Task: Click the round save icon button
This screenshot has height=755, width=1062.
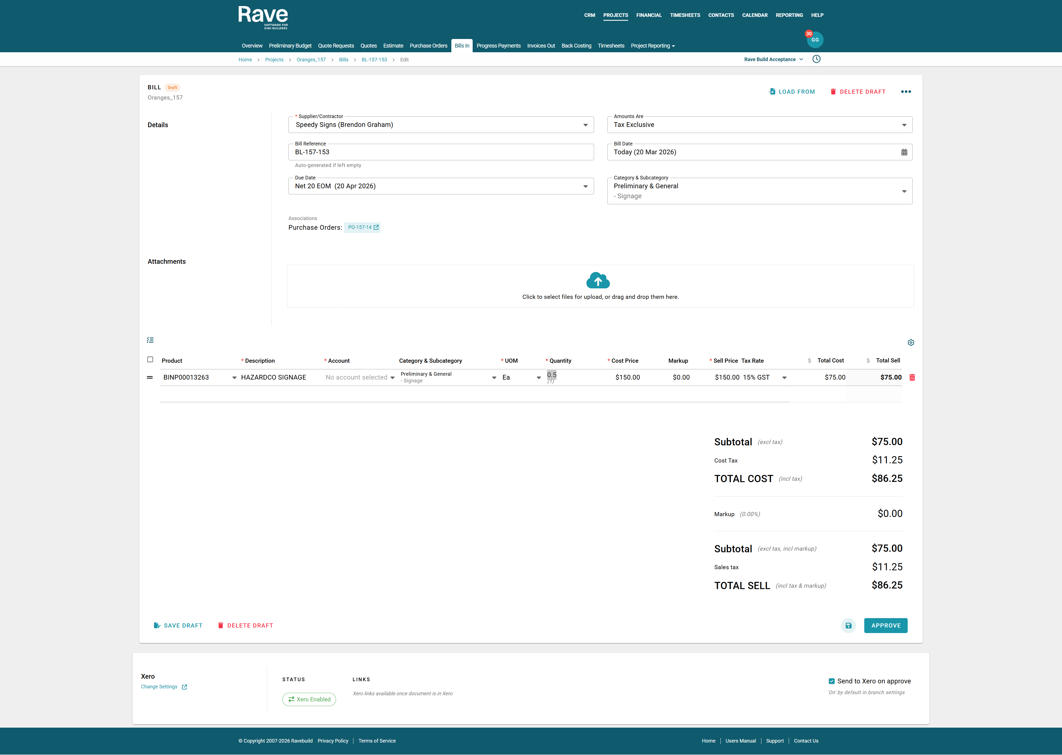Action: tap(848, 625)
